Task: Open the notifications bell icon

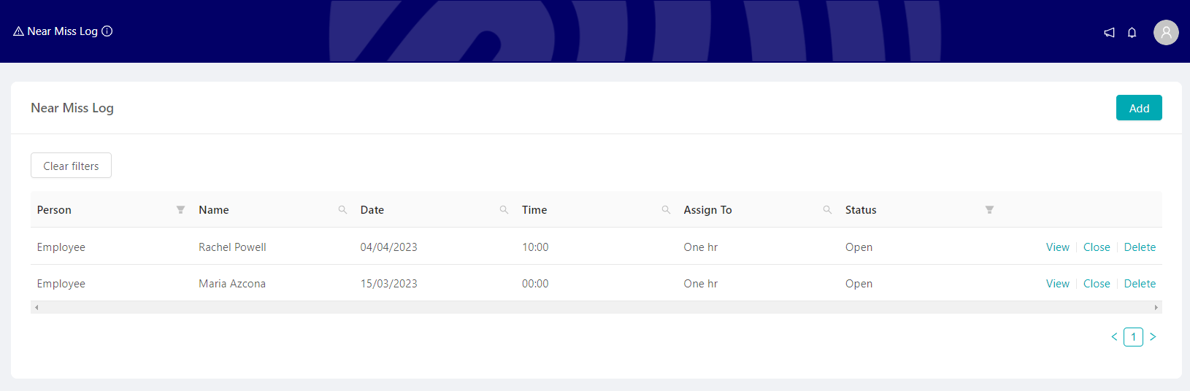Action: coord(1132,32)
